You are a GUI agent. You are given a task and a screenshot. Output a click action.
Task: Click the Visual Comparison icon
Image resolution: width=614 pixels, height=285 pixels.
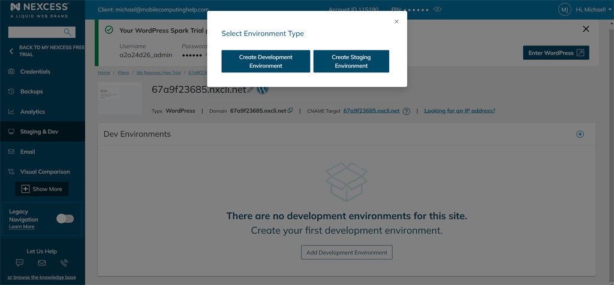point(11,172)
